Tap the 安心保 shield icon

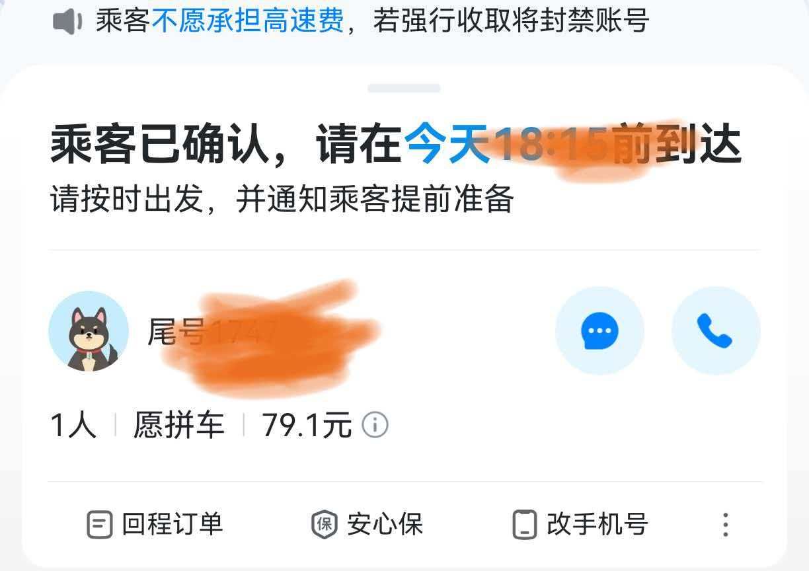point(325,525)
